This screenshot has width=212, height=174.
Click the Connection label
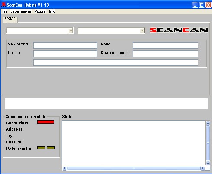point(17,123)
